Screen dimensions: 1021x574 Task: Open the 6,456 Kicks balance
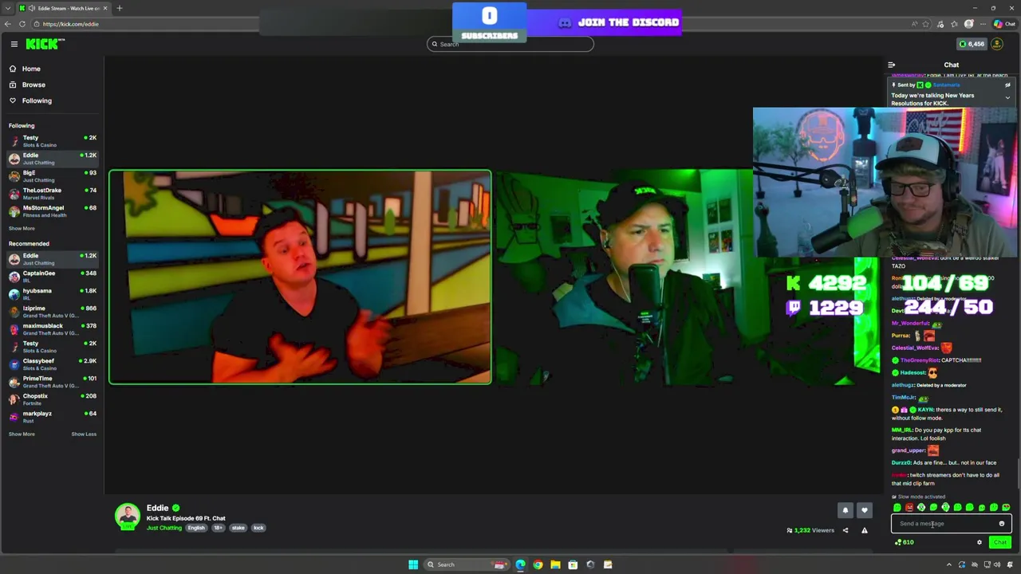click(x=972, y=44)
